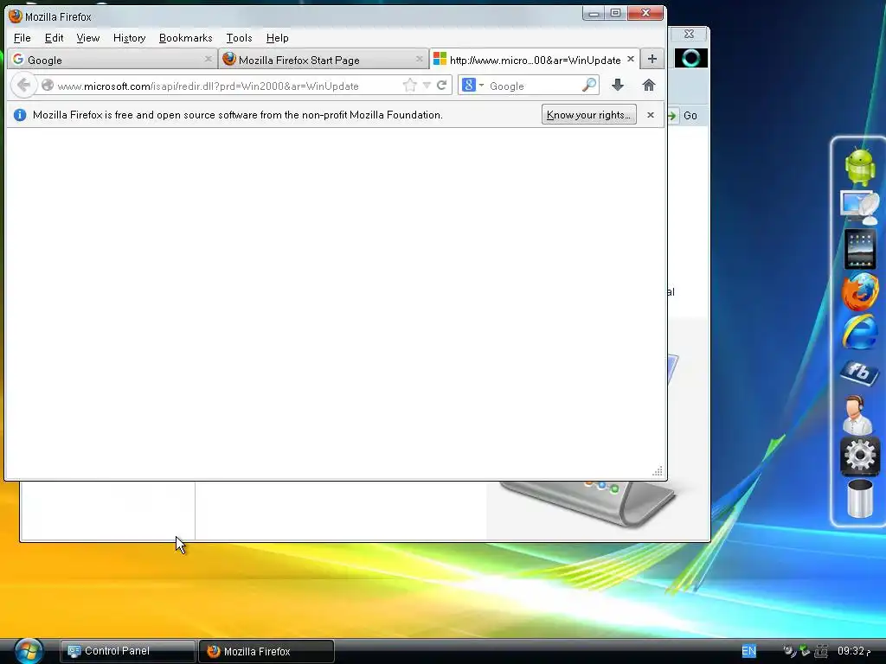Screen dimensions: 886x664
Task: Close the Google tab
Action: [x=208, y=59]
